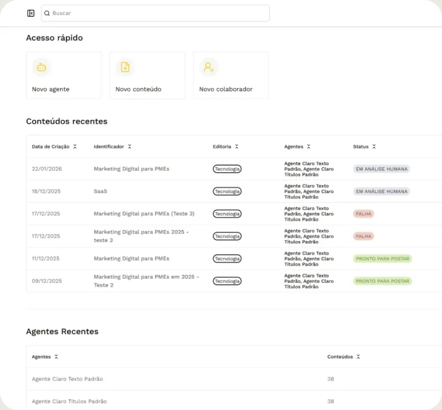Click the robot icon for Novo agente

42,67
